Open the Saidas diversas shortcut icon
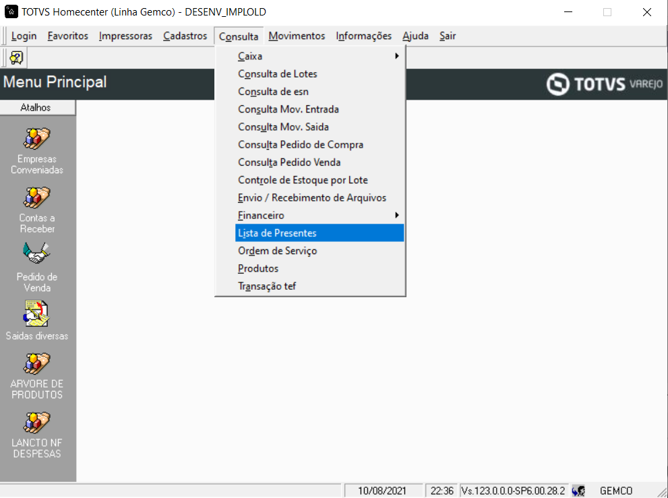Screen dimensions: 668x498 (x=36, y=313)
